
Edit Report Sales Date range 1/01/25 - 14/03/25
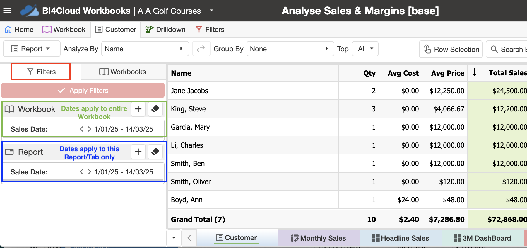pos(124,172)
